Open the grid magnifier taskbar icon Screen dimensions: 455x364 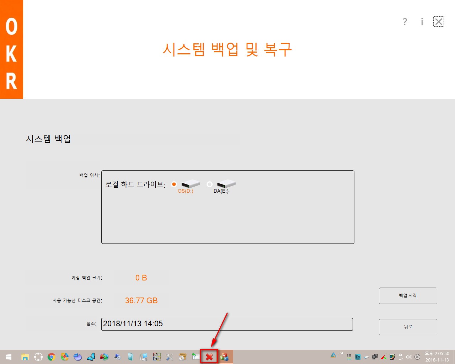[x=157, y=357]
